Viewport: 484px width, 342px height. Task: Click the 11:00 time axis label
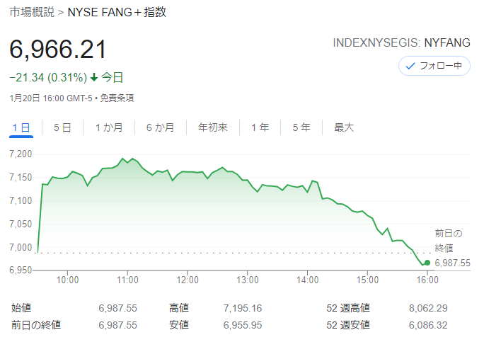pyautogui.click(x=127, y=280)
